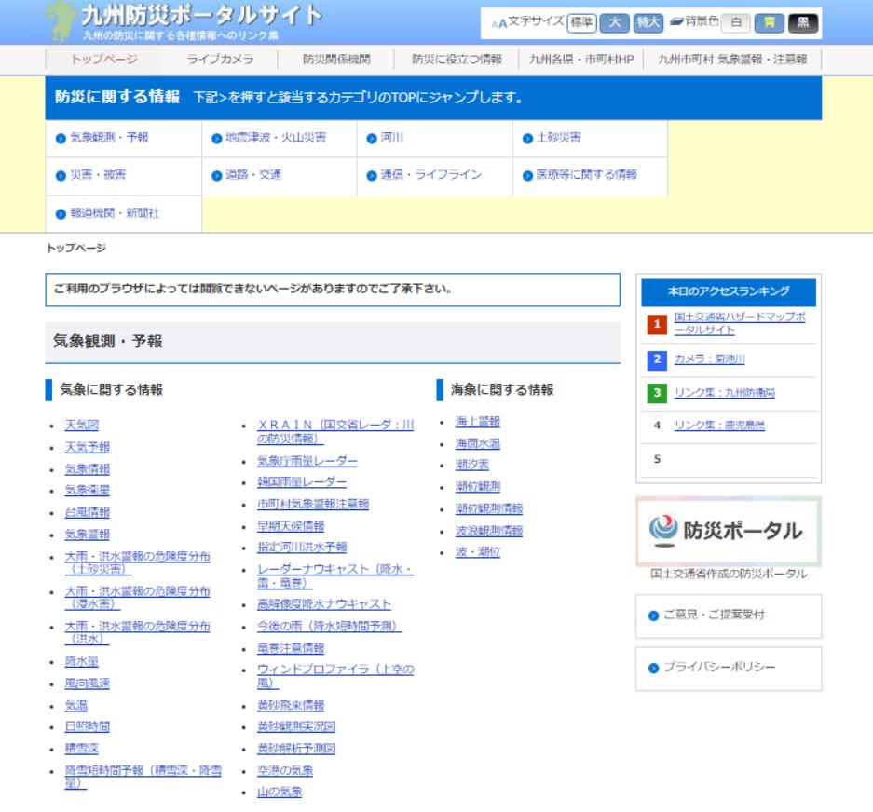Open the 気象庁雨量レーダー link

(307, 461)
